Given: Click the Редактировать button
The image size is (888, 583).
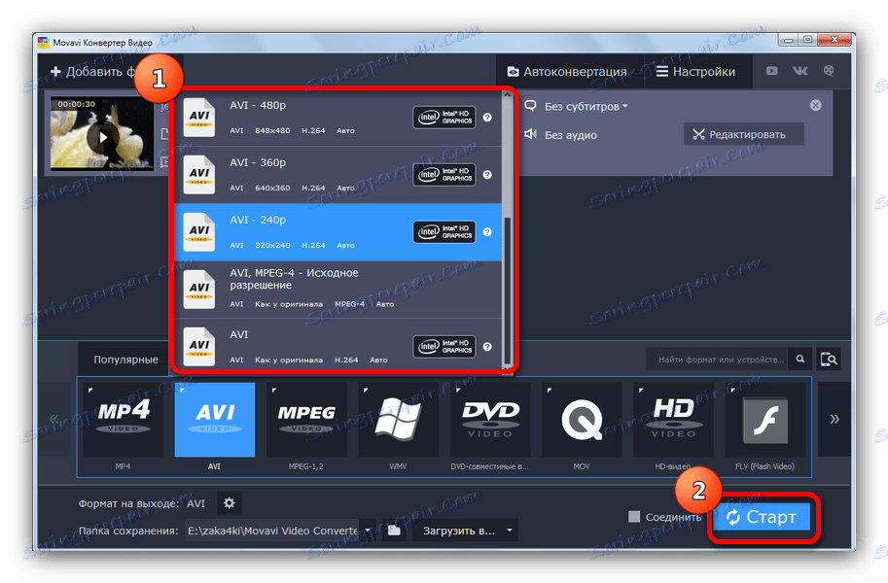Looking at the screenshot, I should tap(744, 134).
